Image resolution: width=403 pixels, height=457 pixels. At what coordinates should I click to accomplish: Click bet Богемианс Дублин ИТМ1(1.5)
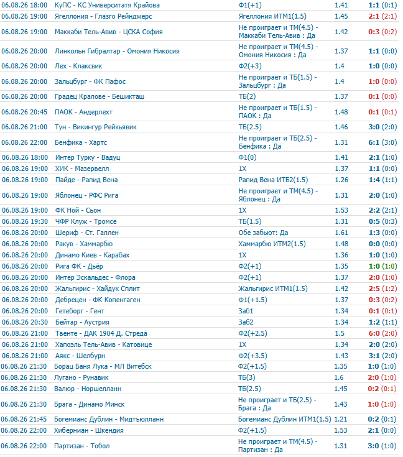[284, 420]
